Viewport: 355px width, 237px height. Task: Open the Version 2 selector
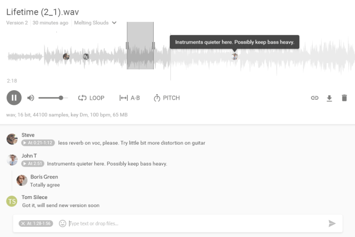tap(17, 23)
